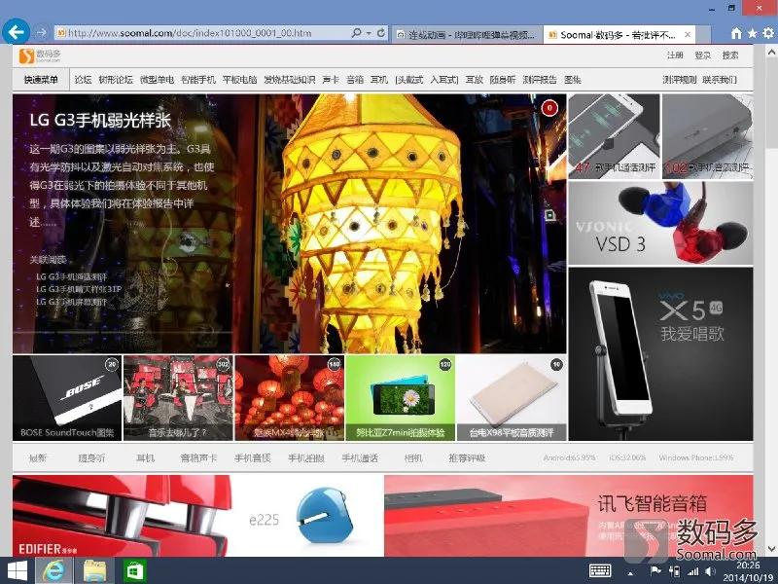Open the BOSE SoundTouch图集 thumbnail
The image size is (778, 584).
[x=67, y=398]
